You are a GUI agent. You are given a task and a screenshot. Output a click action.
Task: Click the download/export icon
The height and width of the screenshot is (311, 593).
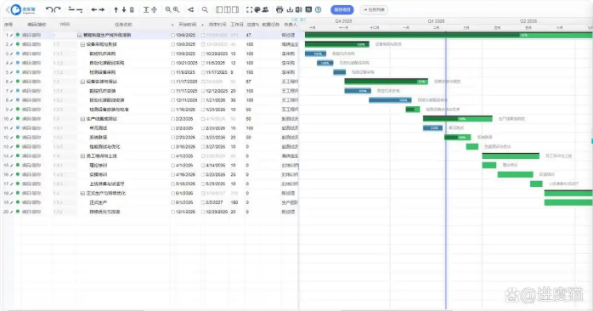point(290,9)
